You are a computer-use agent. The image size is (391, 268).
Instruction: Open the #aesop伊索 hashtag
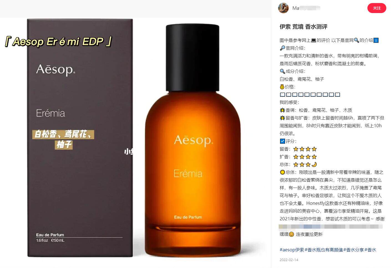point(292,250)
